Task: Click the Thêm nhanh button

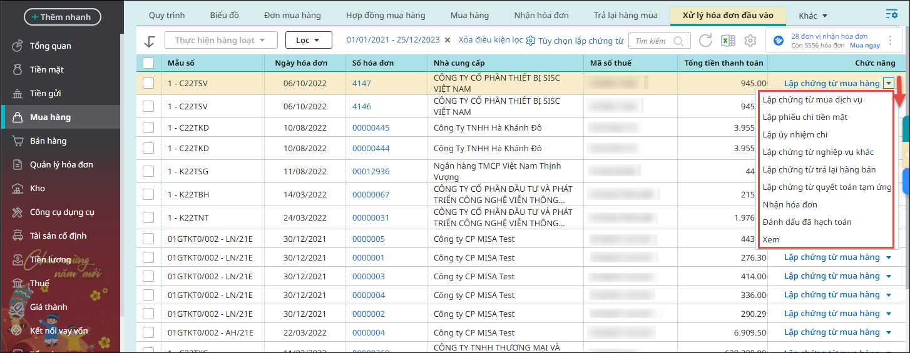Action: pos(62,17)
